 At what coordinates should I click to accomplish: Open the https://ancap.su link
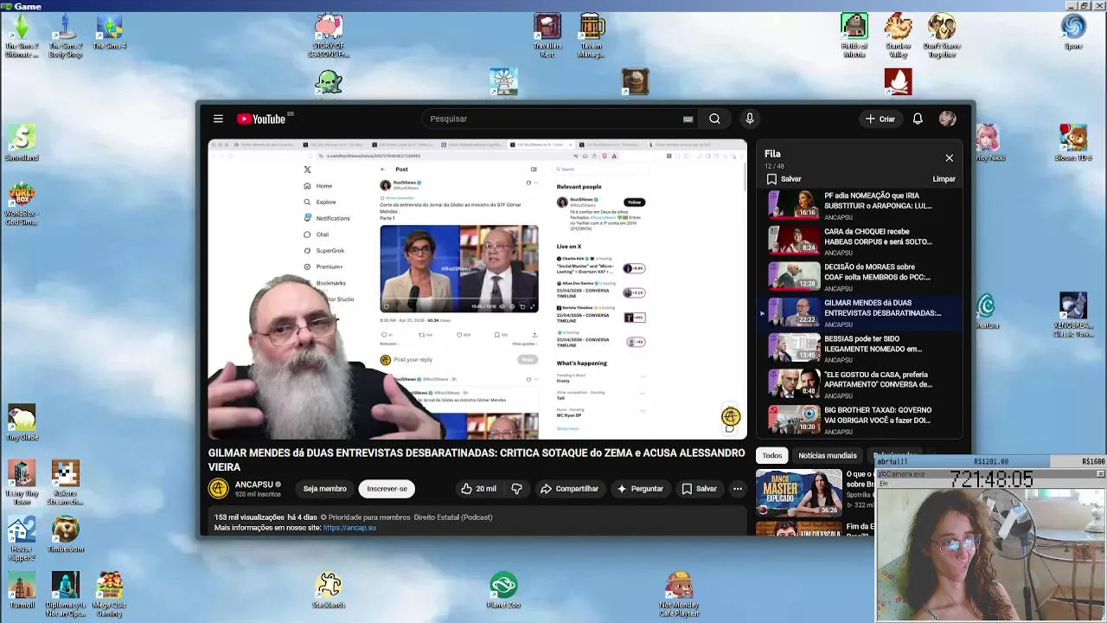(349, 528)
